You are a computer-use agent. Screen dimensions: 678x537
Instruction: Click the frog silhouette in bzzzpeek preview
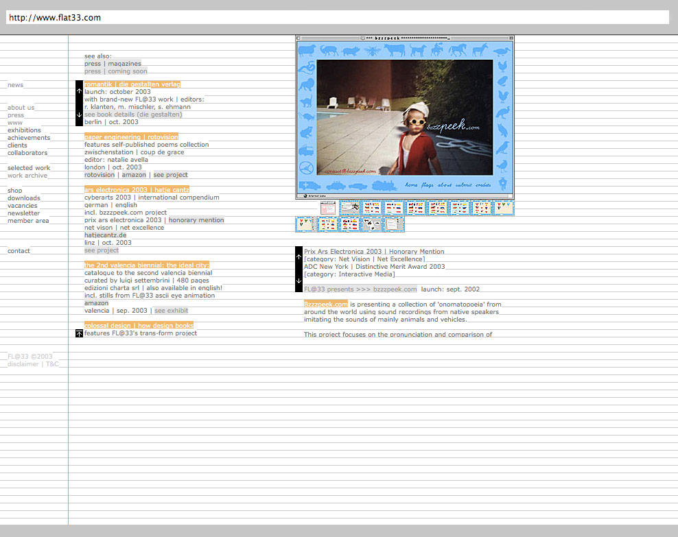tap(306, 132)
